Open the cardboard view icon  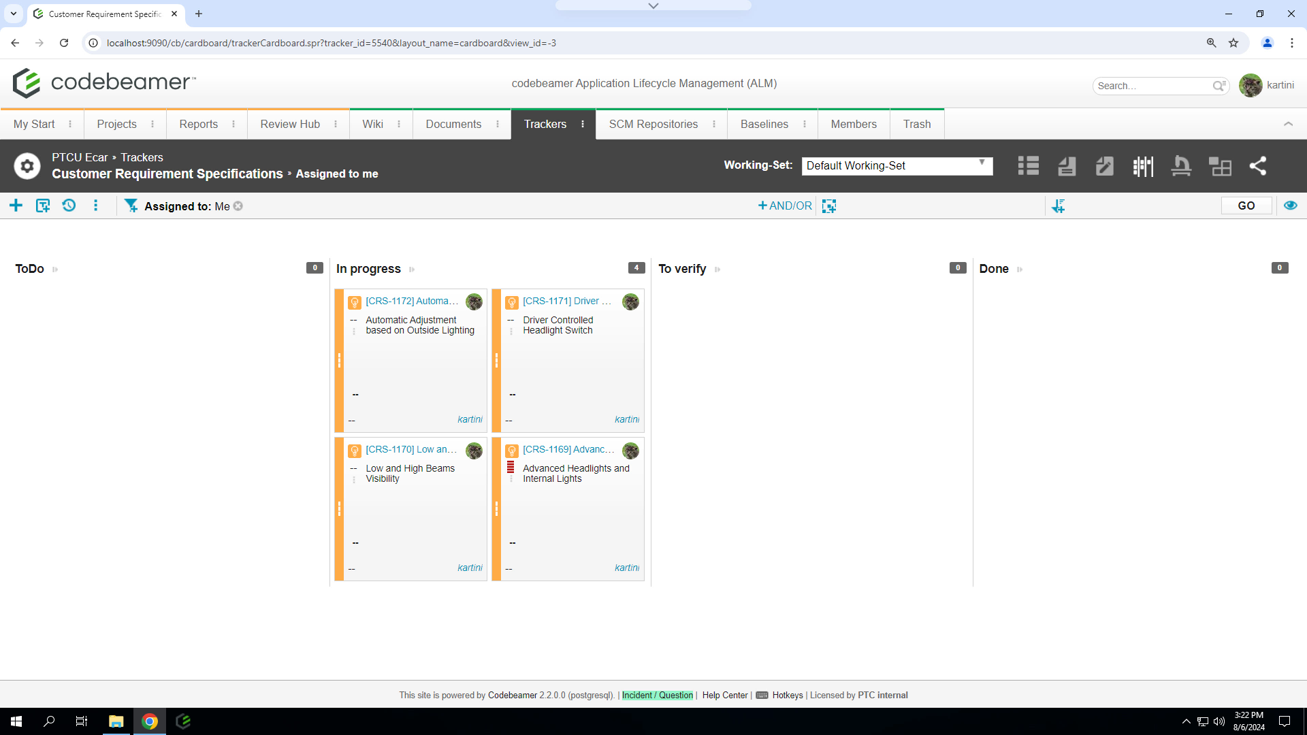click(1143, 165)
